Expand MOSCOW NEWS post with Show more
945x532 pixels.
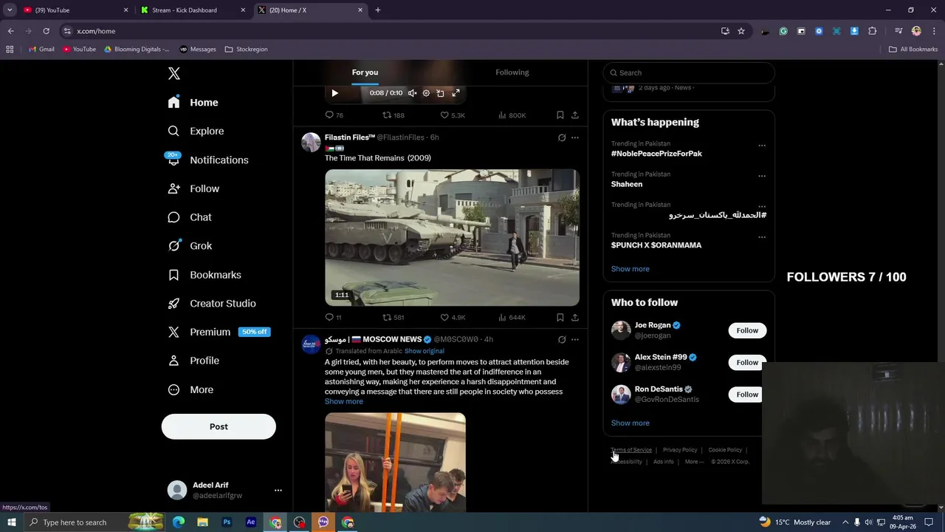344,401
